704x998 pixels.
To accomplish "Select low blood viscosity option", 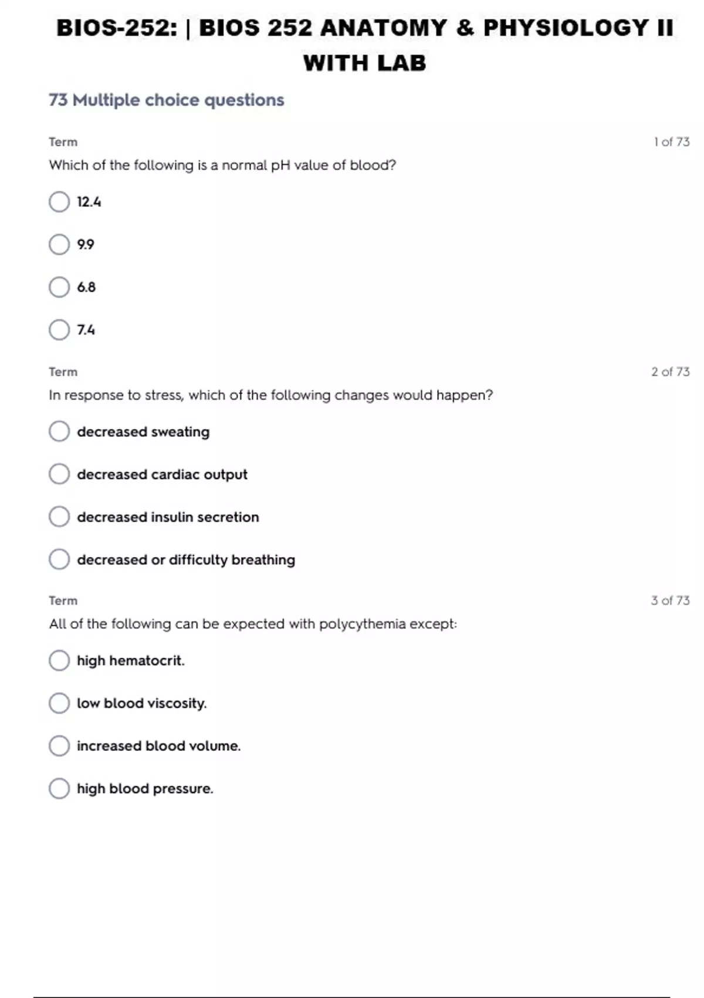I will (x=59, y=703).
